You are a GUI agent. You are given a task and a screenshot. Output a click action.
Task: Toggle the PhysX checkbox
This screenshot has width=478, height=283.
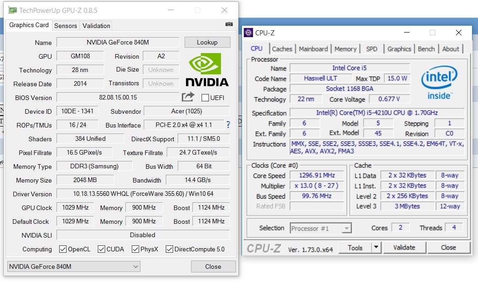pos(135,249)
